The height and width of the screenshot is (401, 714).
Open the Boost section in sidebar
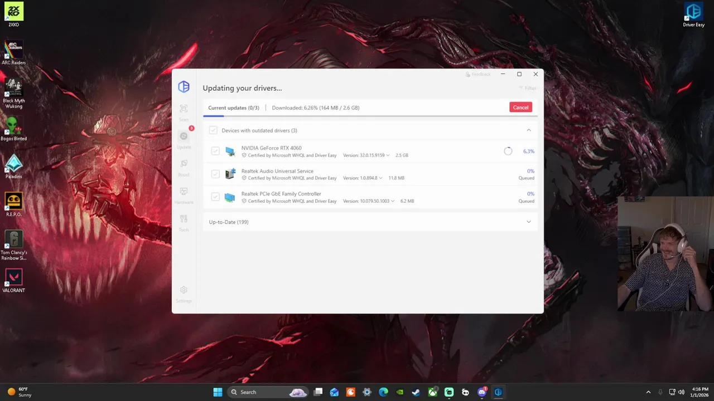[x=184, y=167]
